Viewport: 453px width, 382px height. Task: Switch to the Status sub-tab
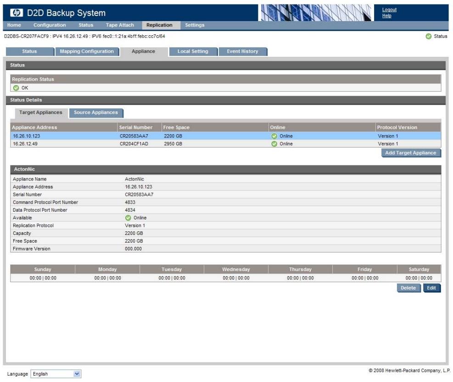tap(30, 52)
